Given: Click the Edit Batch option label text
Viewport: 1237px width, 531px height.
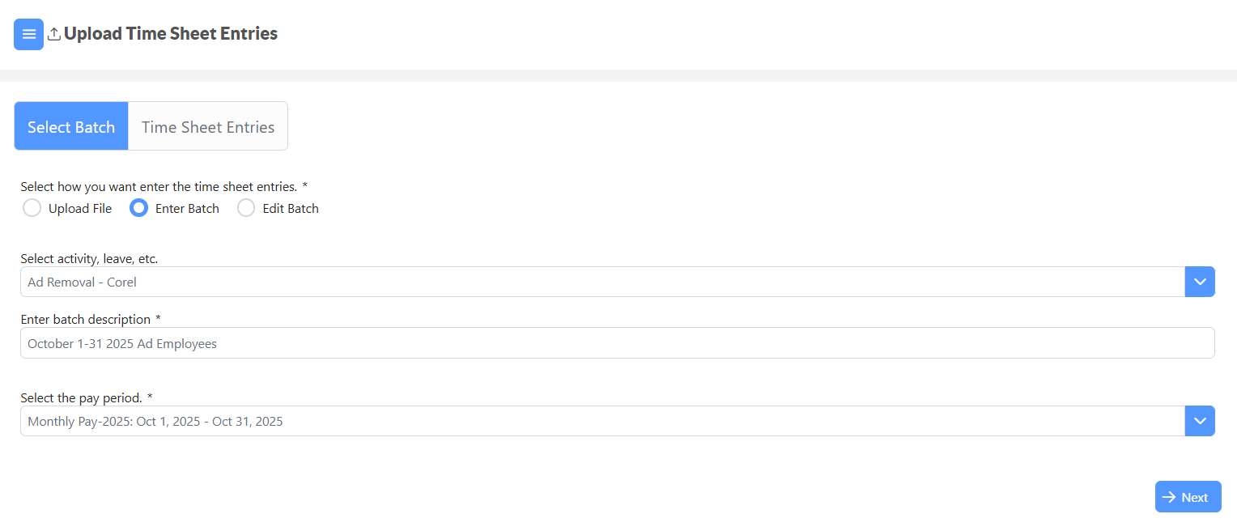Looking at the screenshot, I should [291, 209].
